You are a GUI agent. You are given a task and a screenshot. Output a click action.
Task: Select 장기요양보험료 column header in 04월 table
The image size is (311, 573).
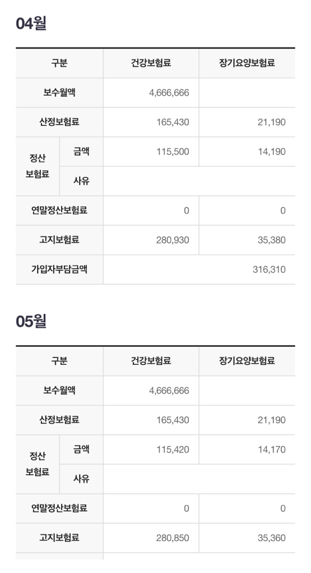click(247, 63)
